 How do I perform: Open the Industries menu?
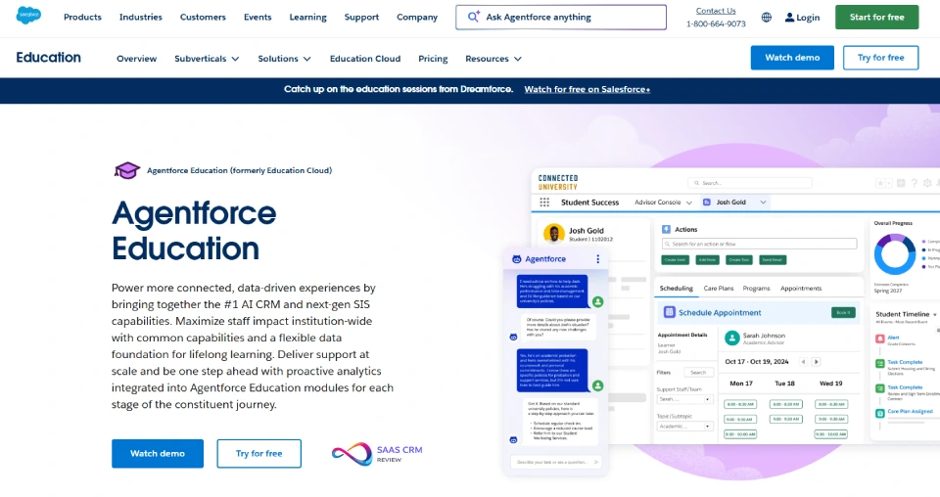(x=141, y=18)
